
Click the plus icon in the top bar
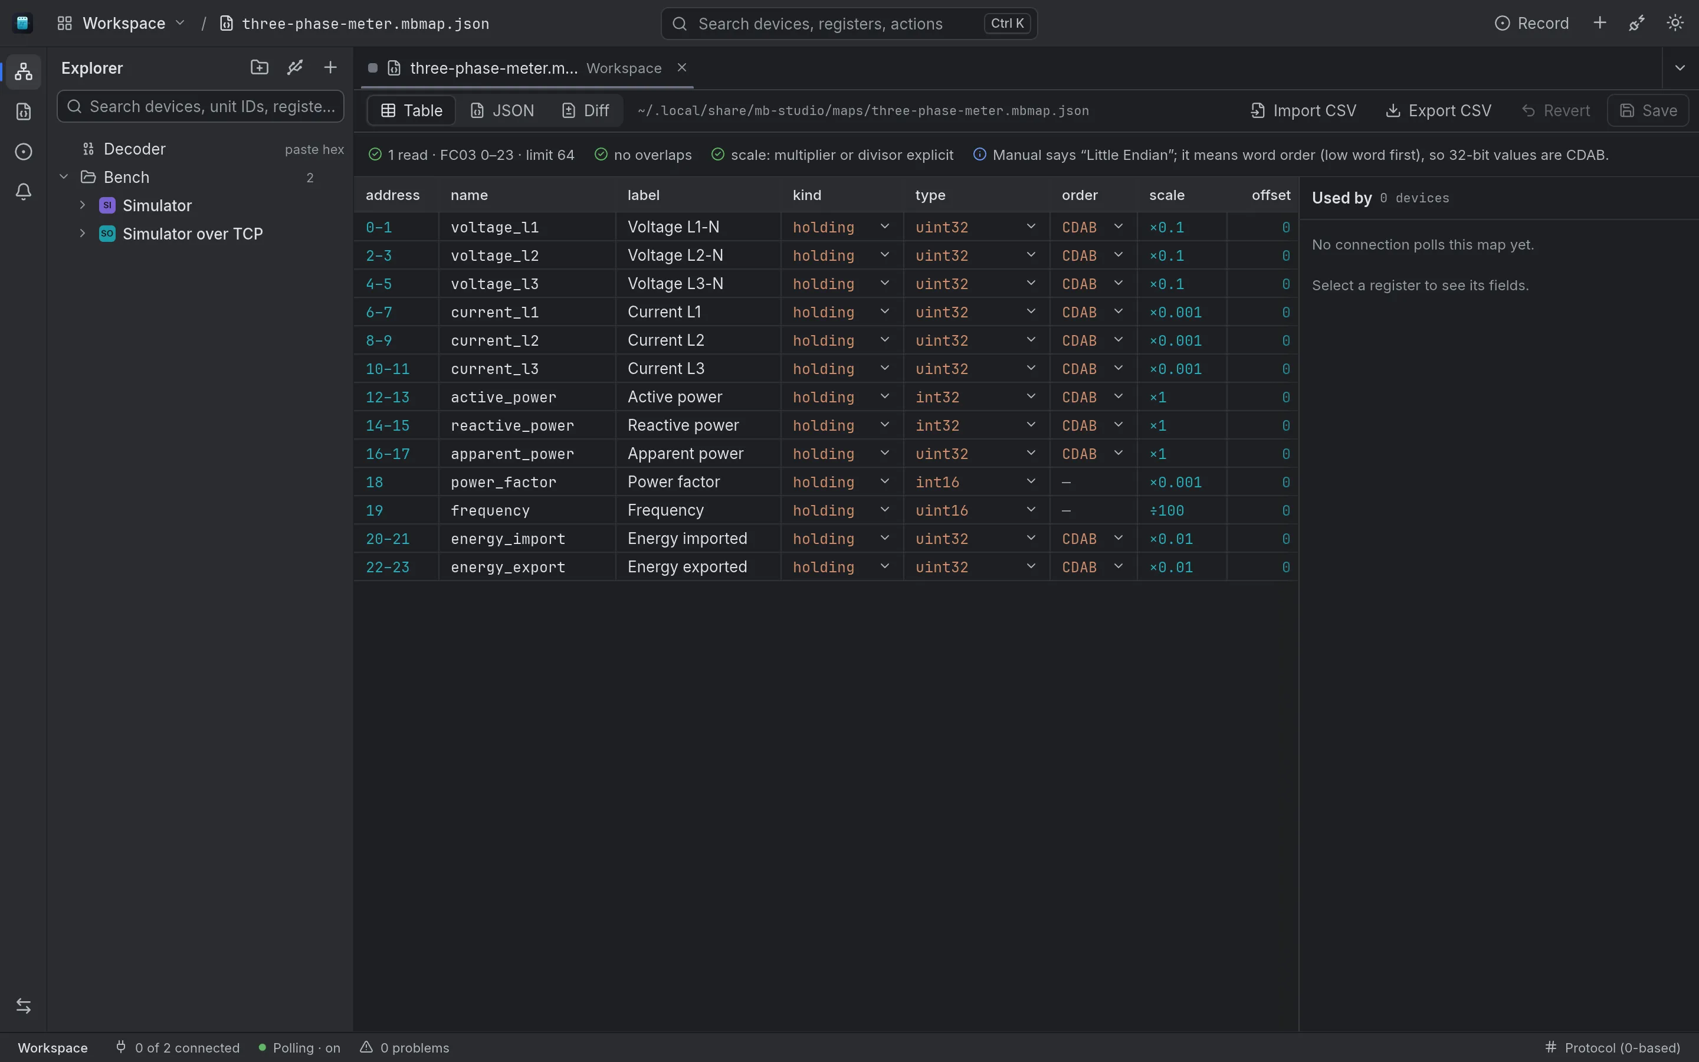point(1600,23)
